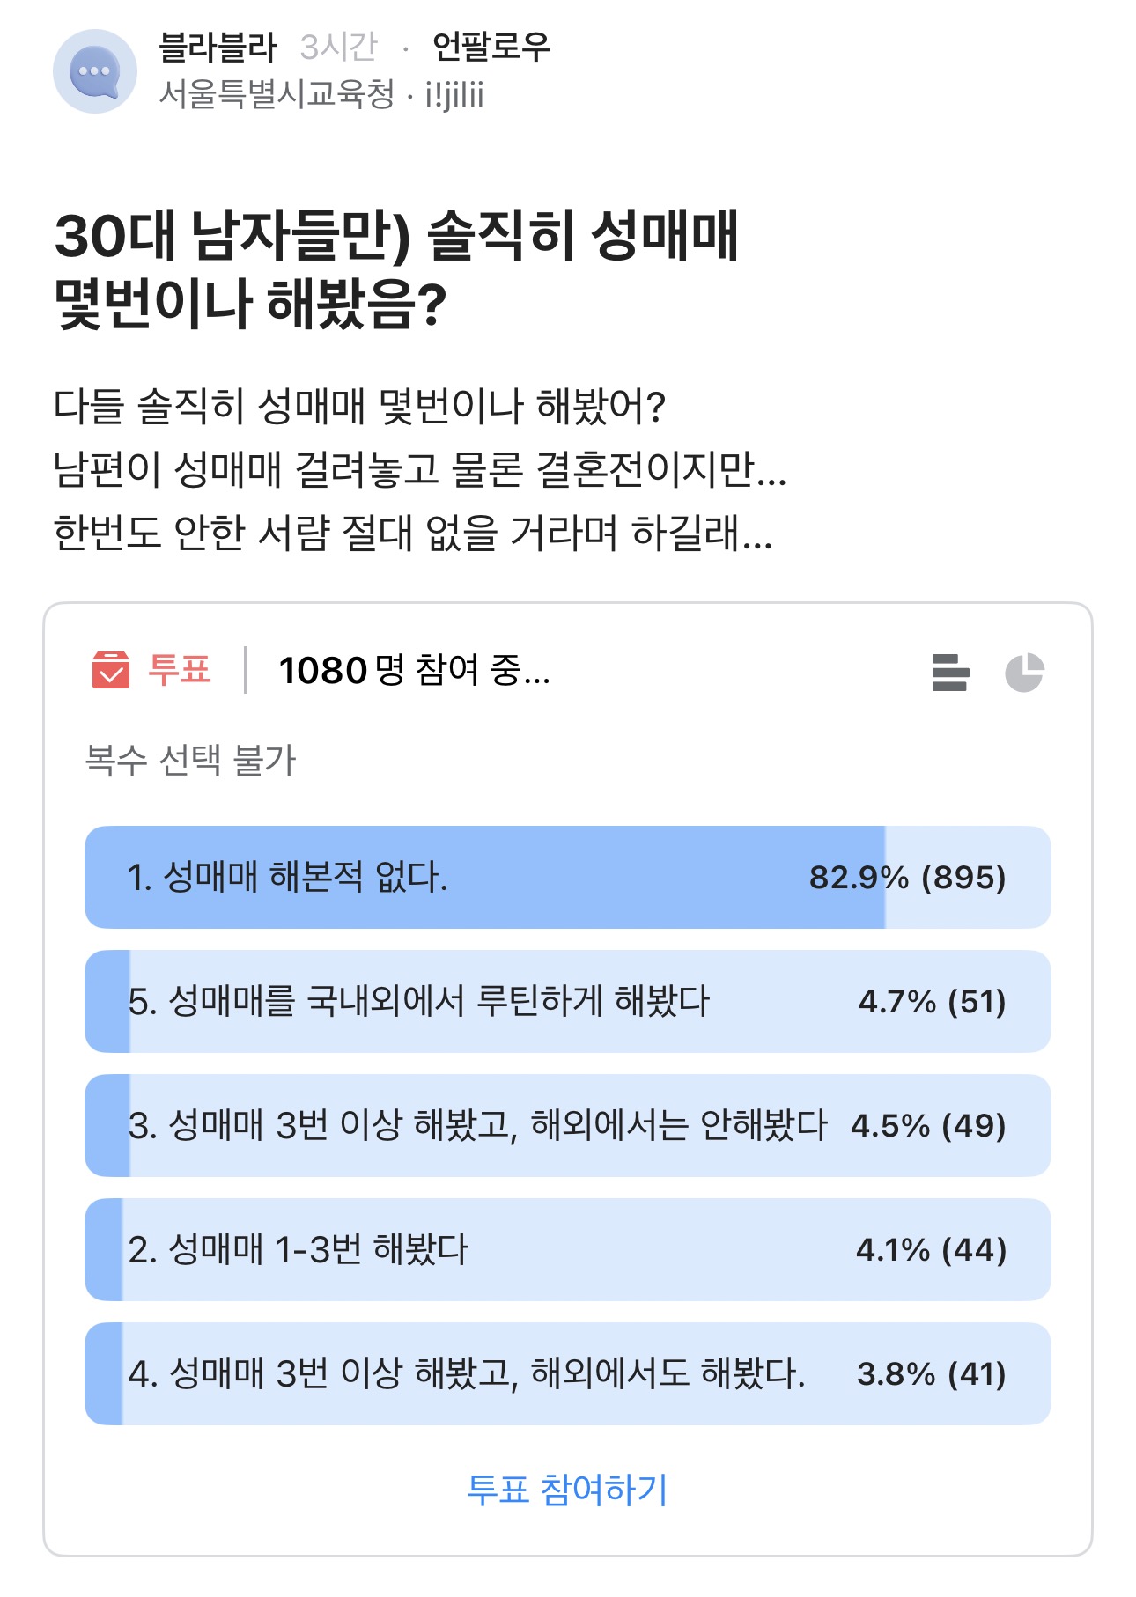Tap the 3시간 post timestamp

339,47
